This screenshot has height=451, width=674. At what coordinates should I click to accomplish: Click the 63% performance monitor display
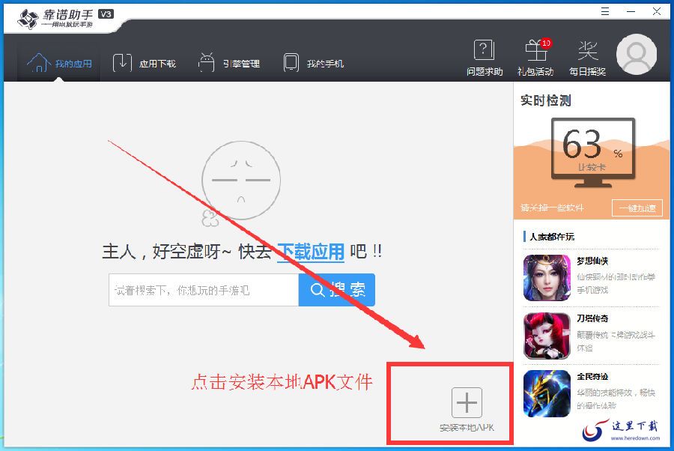pos(593,153)
